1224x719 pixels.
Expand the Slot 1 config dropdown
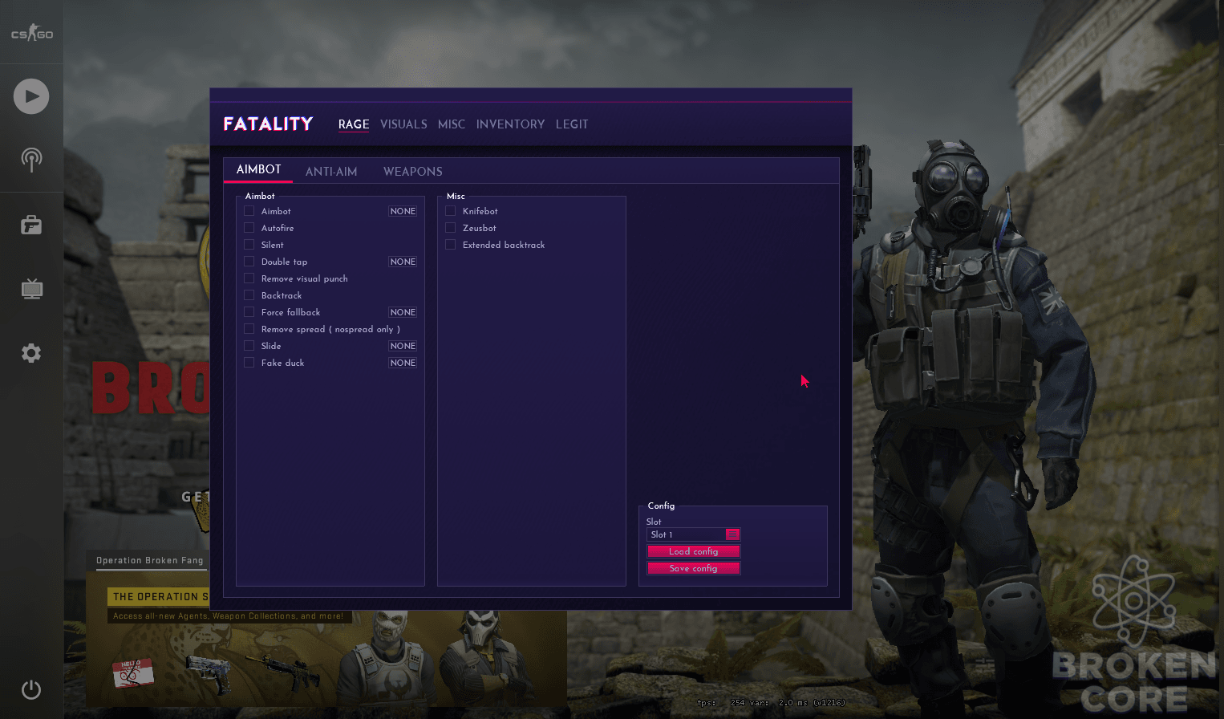(x=693, y=534)
